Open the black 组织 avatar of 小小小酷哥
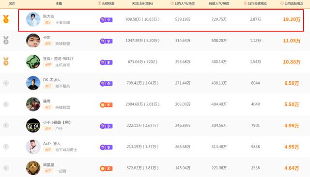 pos(33,126)
